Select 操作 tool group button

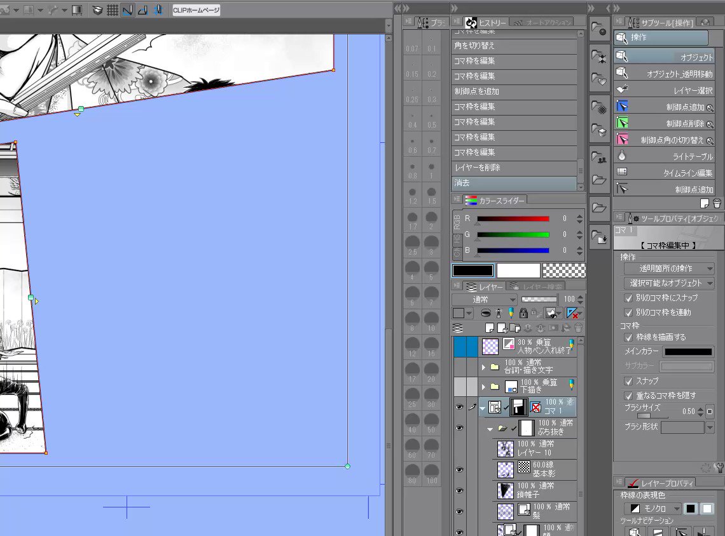(661, 37)
